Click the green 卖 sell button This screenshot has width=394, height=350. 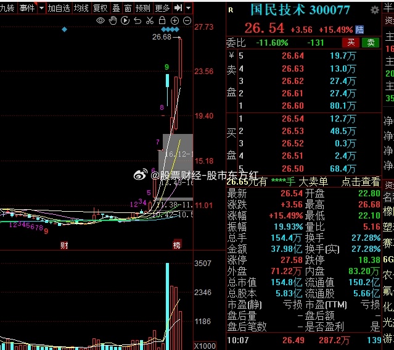(x=371, y=43)
